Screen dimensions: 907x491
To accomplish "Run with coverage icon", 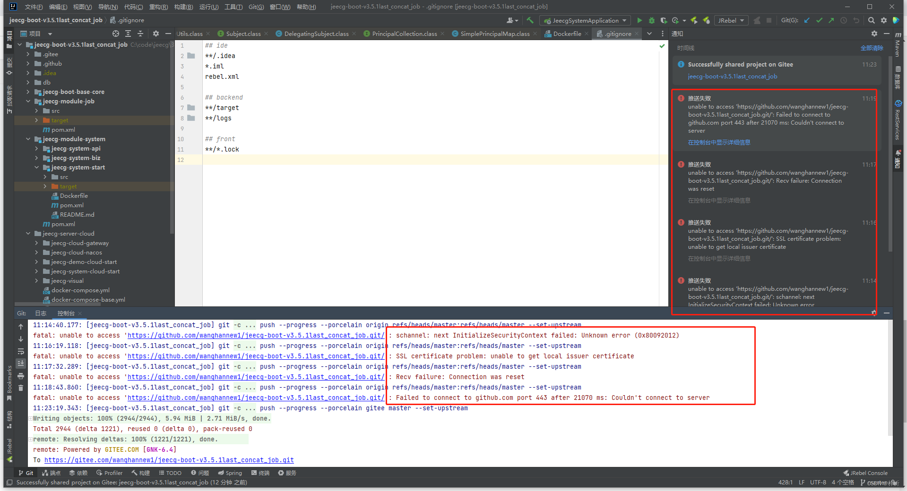I will tap(664, 20).
